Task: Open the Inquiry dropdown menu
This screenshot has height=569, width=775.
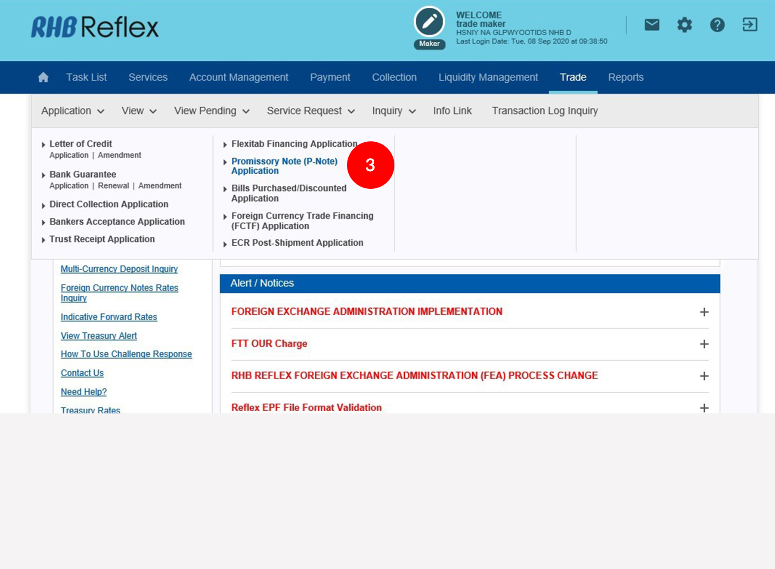Action: pos(394,111)
